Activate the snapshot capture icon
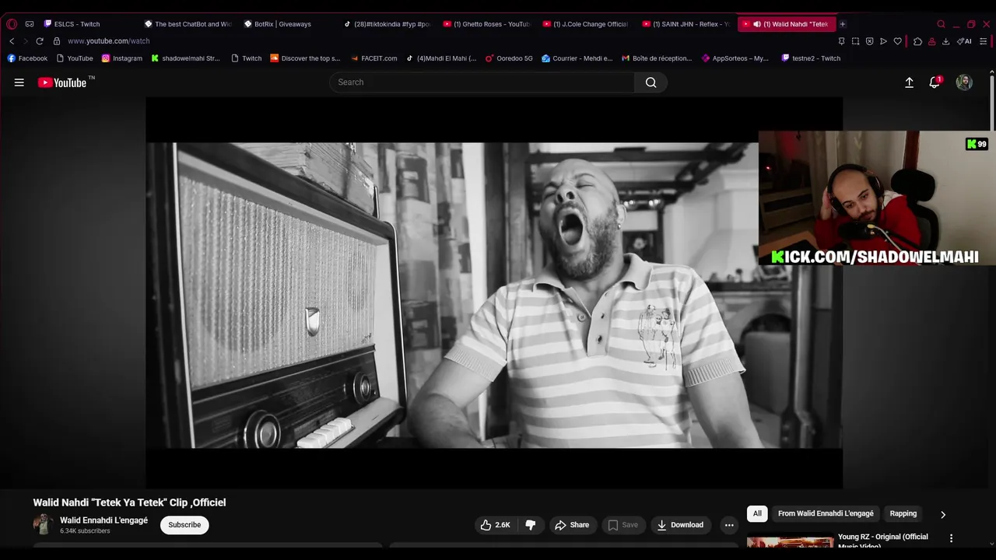 [x=855, y=41]
